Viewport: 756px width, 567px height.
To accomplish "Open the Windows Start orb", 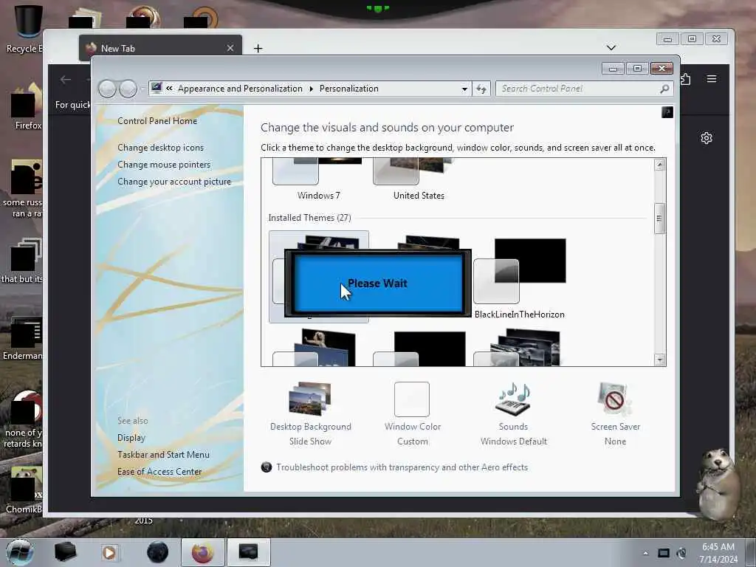I will tap(19, 552).
